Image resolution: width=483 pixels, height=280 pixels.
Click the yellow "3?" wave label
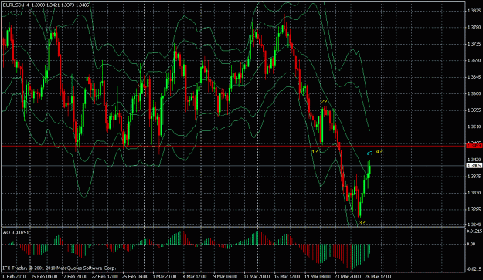[362, 222]
